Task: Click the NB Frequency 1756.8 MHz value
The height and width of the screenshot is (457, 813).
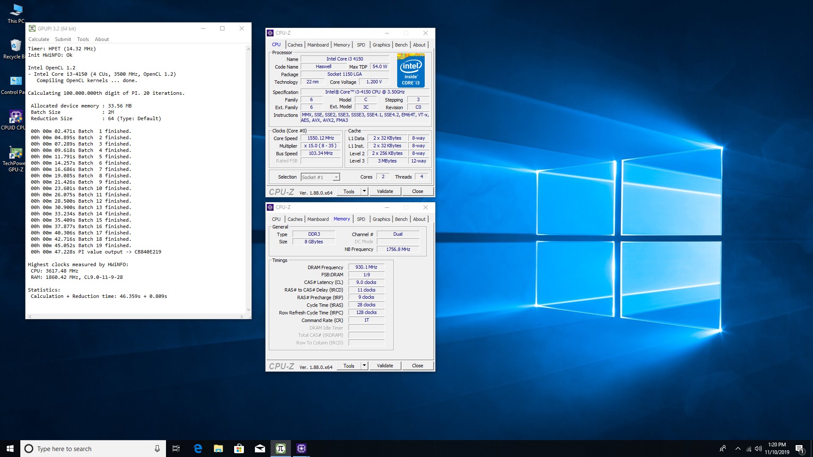Action: coord(398,249)
